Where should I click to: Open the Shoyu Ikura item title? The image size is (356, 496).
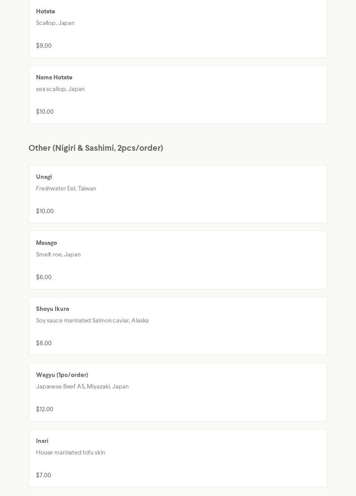click(53, 309)
